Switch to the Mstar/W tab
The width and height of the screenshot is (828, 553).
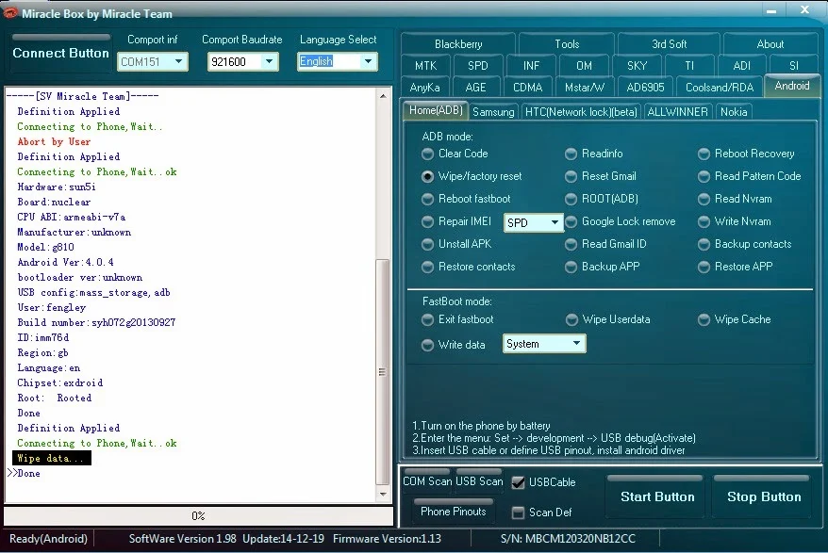(x=585, y=87)
